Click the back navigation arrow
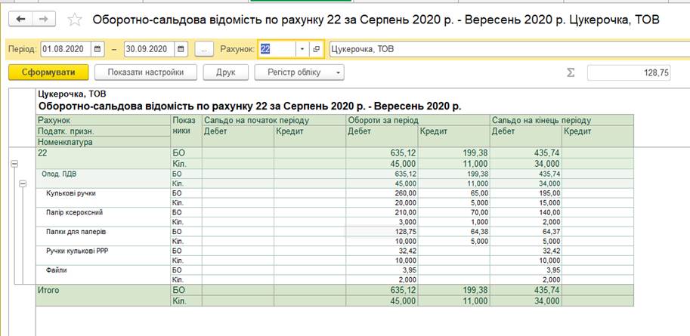Screen dimensions: 690x336 (20, 19)
